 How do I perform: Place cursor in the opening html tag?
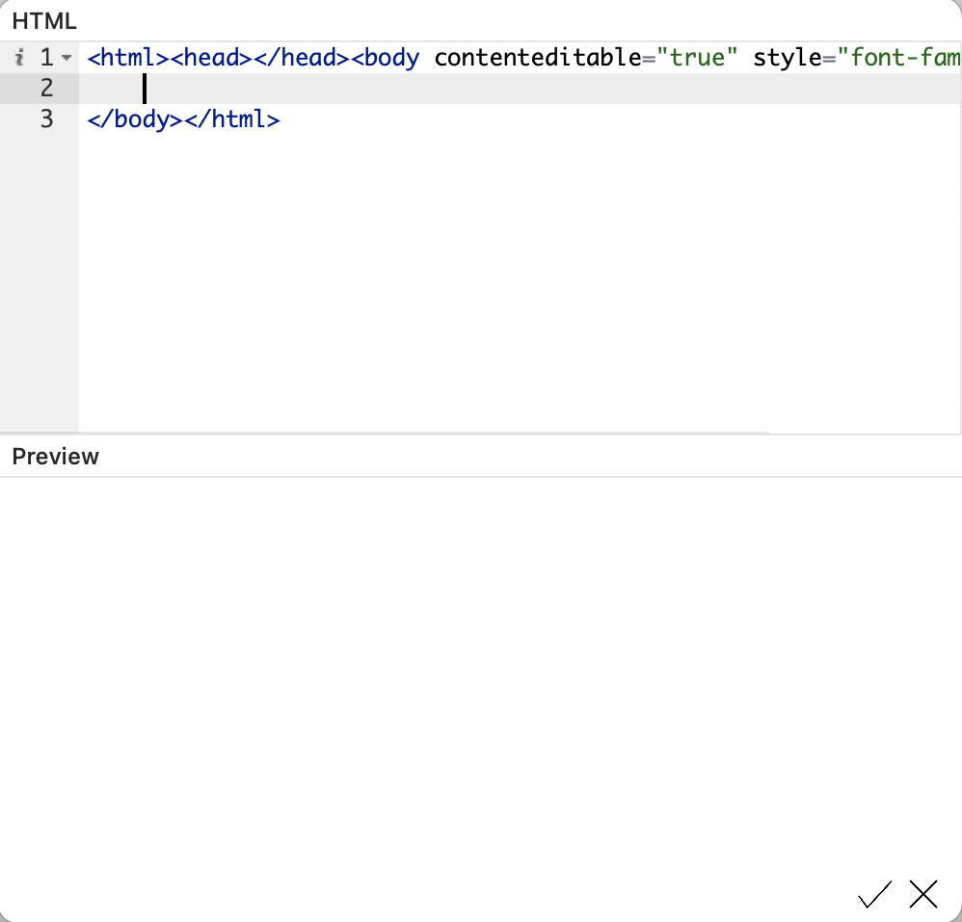tap(128, 58)
